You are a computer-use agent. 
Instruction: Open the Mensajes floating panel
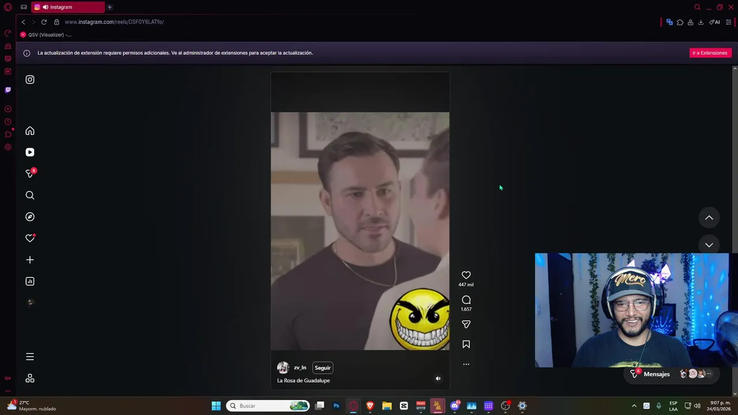(672, 374)
